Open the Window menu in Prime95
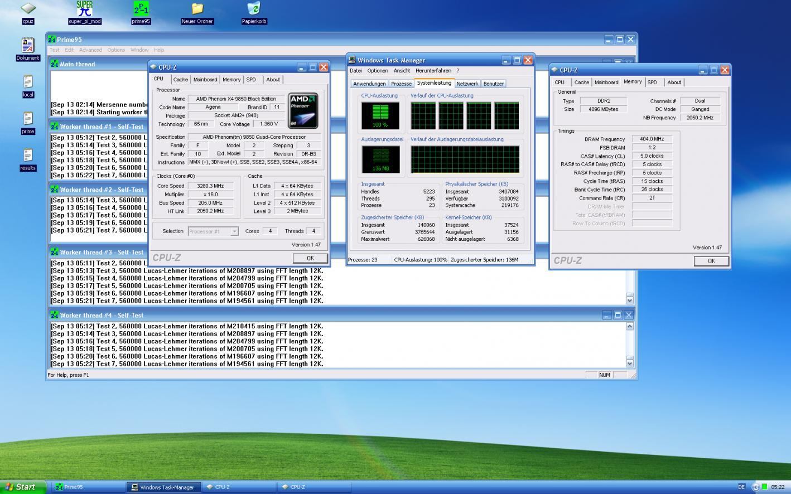The image size is (791, 494). (x=139, y=50)
